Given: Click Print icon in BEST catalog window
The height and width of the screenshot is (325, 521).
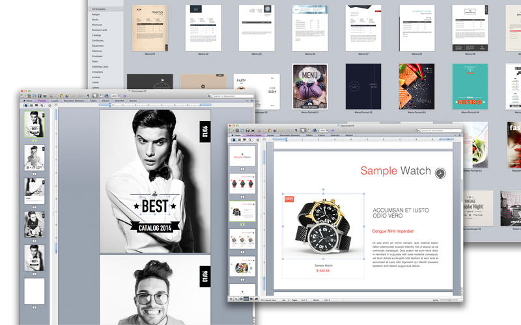Looking at the screenshot, I should pyautogui.click(x=45, y=96).
